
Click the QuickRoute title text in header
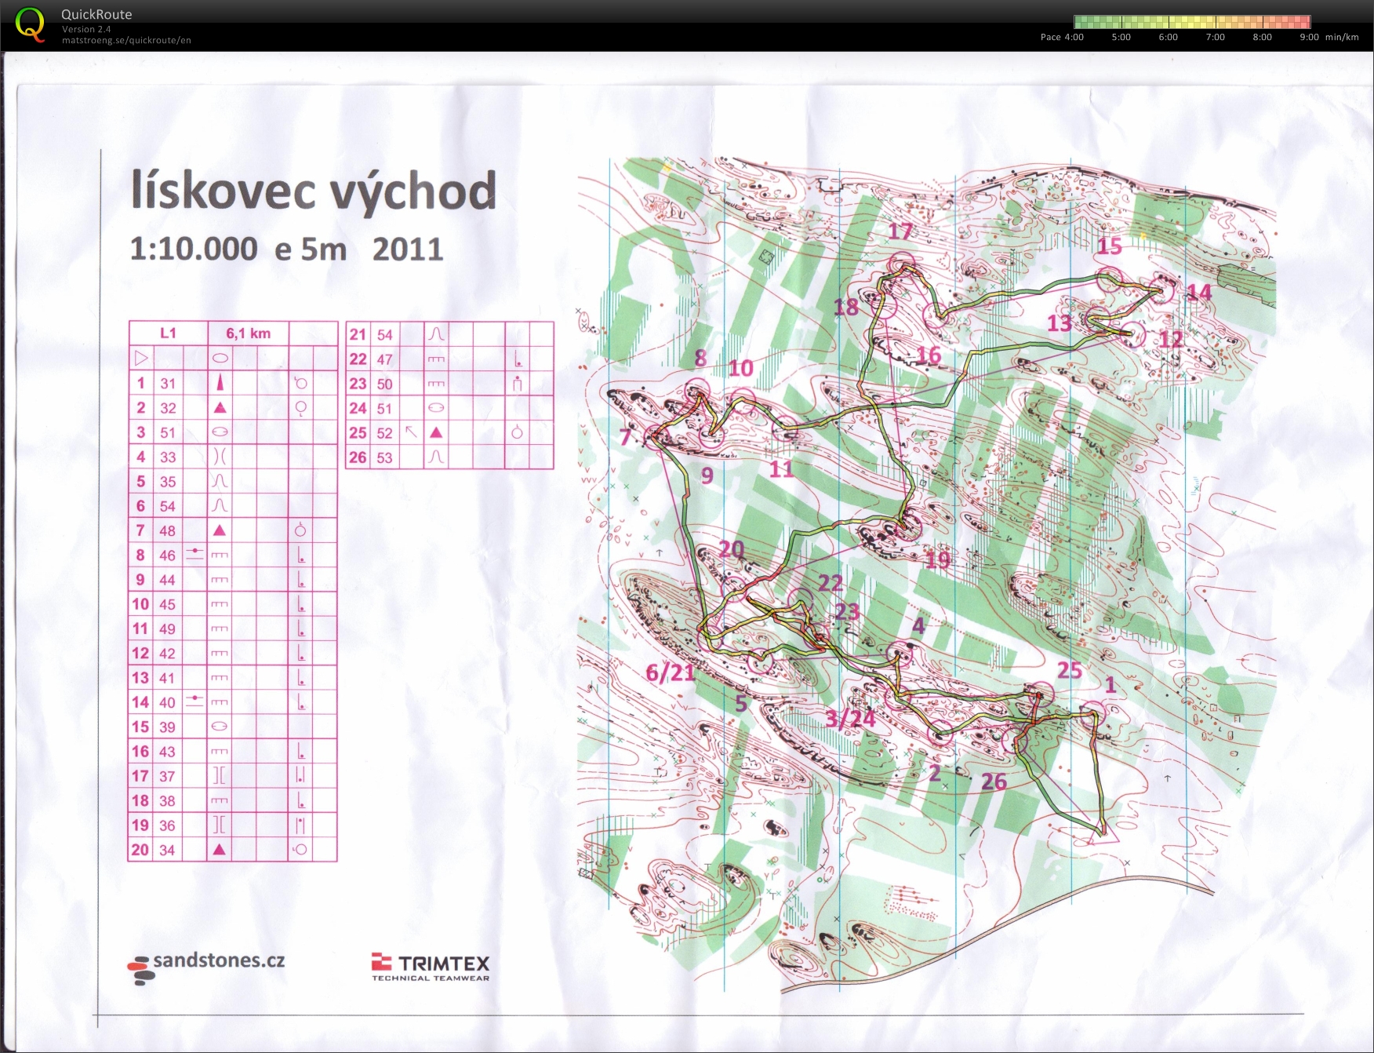(96, 14)
